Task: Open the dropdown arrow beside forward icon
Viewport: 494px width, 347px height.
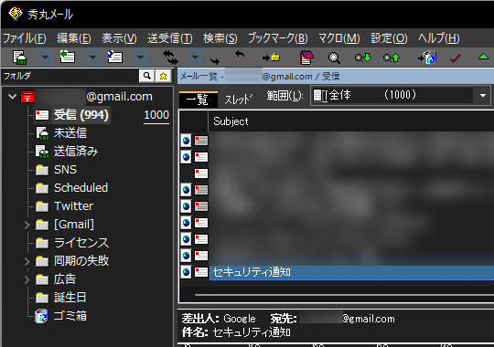Action: pyautogui.click(x=141, y=58)
